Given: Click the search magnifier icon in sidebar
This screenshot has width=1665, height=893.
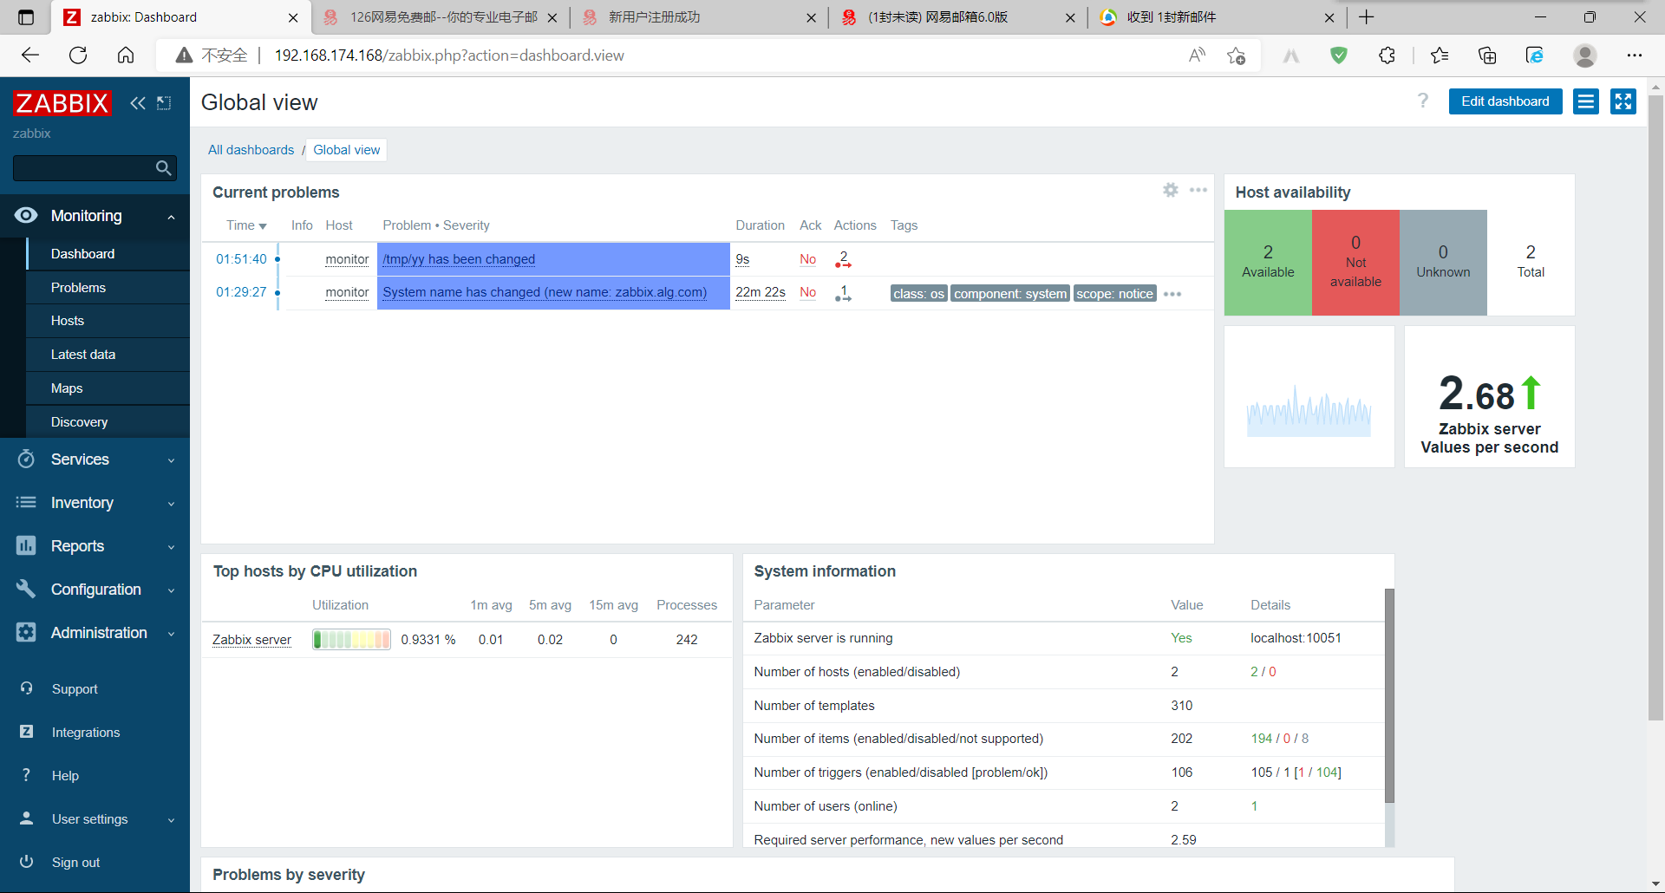Looking at the screenshot, I should pos(163,168).
